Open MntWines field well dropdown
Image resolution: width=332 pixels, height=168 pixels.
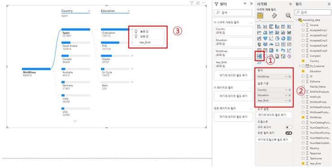click(x=287, y=77)
